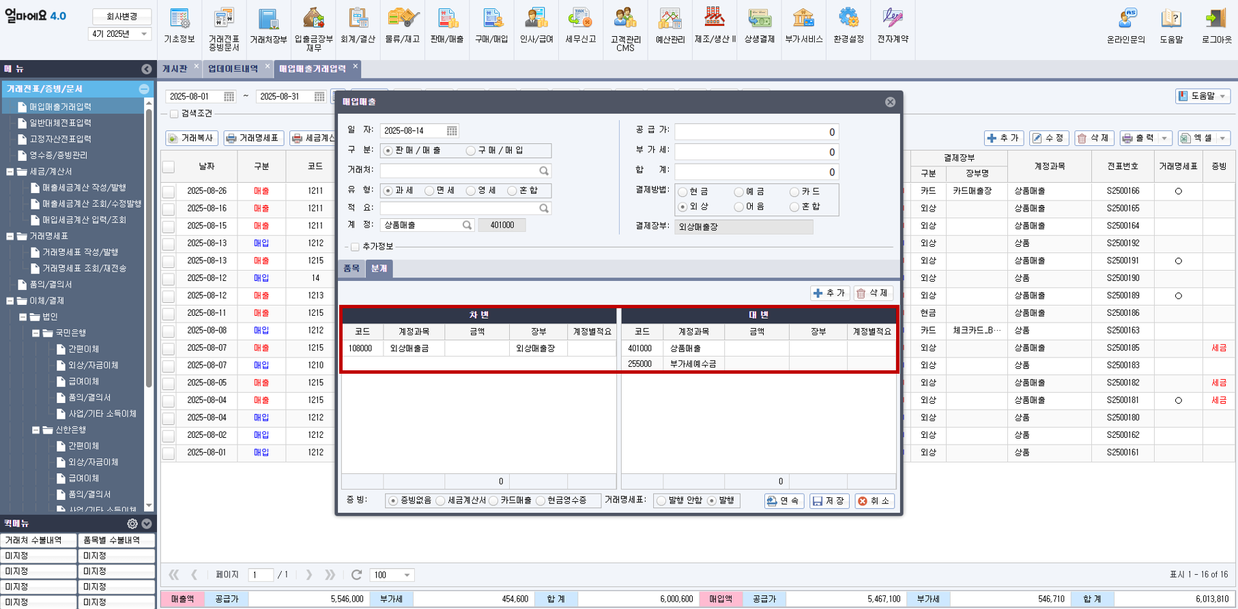The image size is (1238, 609).
Task: Select 구매/매입 radio button
Action: point(471,151)
